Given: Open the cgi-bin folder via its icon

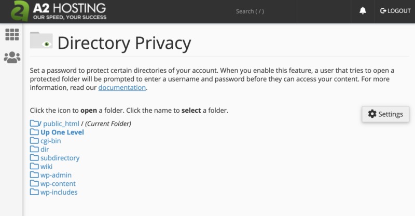Looking at the screenshot, I should pos(34,141).
